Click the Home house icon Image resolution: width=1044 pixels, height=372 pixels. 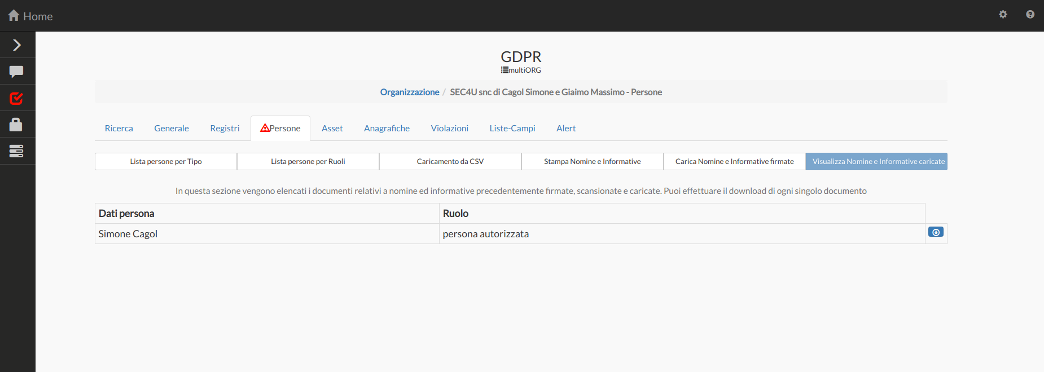click(14, 16)
